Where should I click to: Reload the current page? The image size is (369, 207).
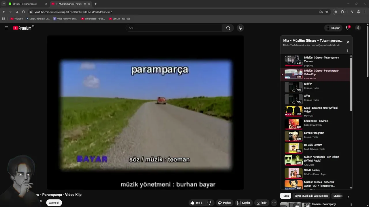coord(17,12)
